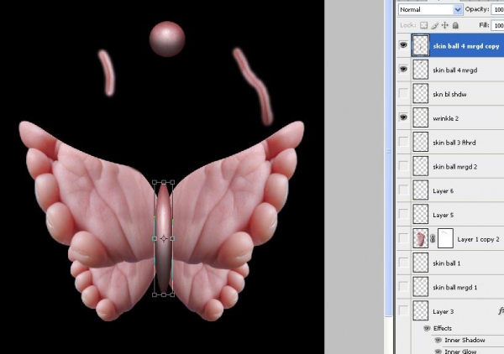Show Layer 3 visibility box
Image resolution: width=504 pixels, height=354 pixels.
(x=403, y=310)
